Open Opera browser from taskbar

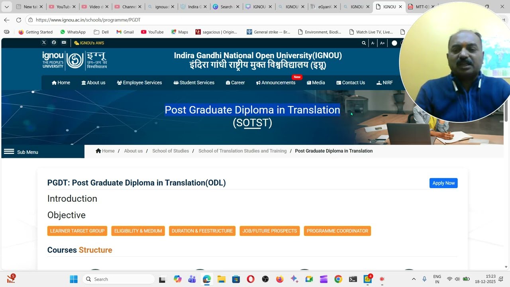tap(251, 279)
